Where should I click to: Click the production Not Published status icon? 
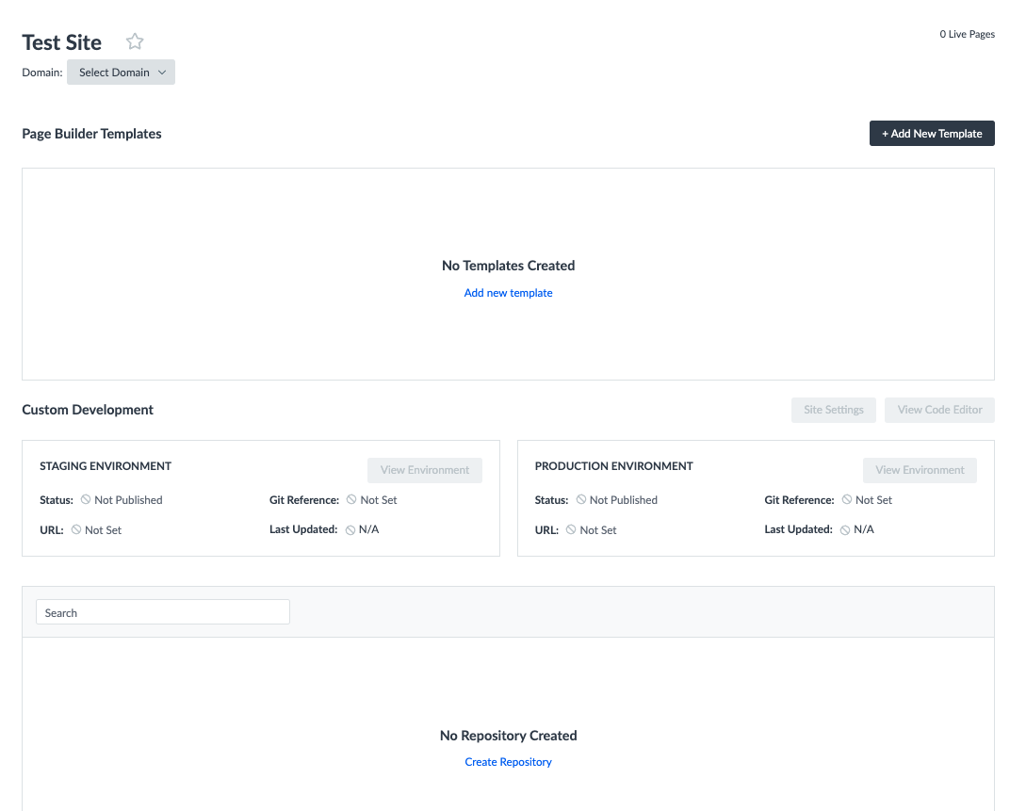(x=581, y=499)
